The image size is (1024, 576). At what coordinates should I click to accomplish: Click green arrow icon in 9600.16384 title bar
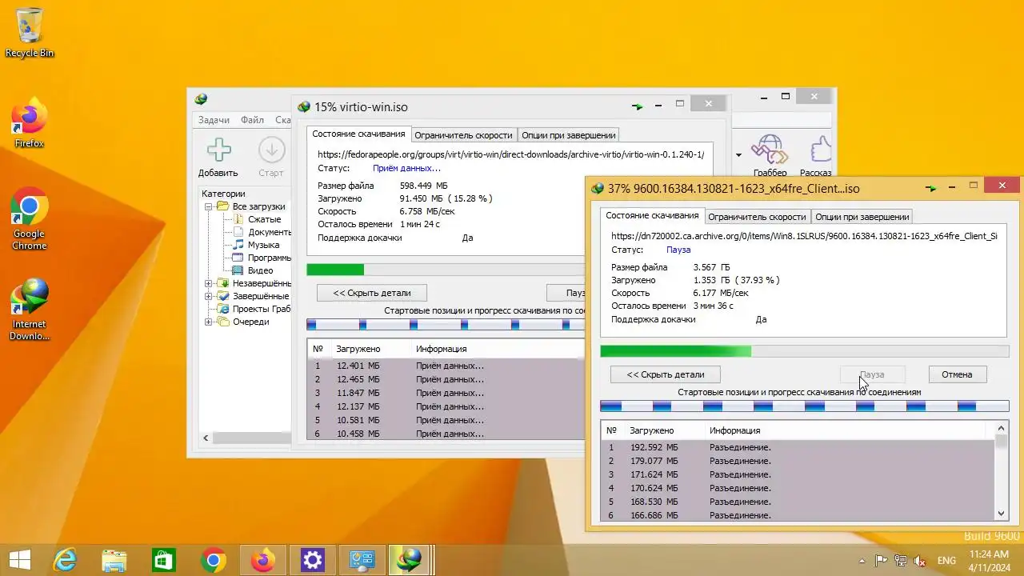[x=931, y=188]
